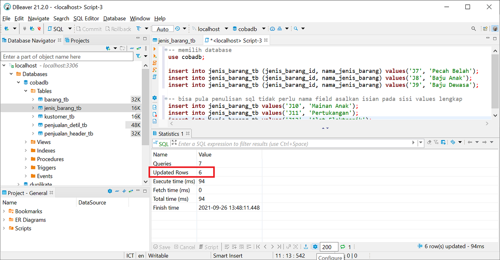Toggle refresh result set with the green arrows icon
The image size is (500, 260).
[x=342, y=246]
